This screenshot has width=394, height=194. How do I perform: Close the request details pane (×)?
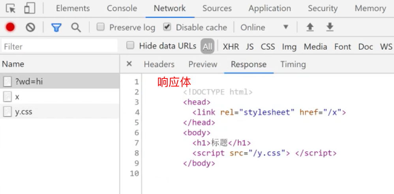click(x=129, y=64)
